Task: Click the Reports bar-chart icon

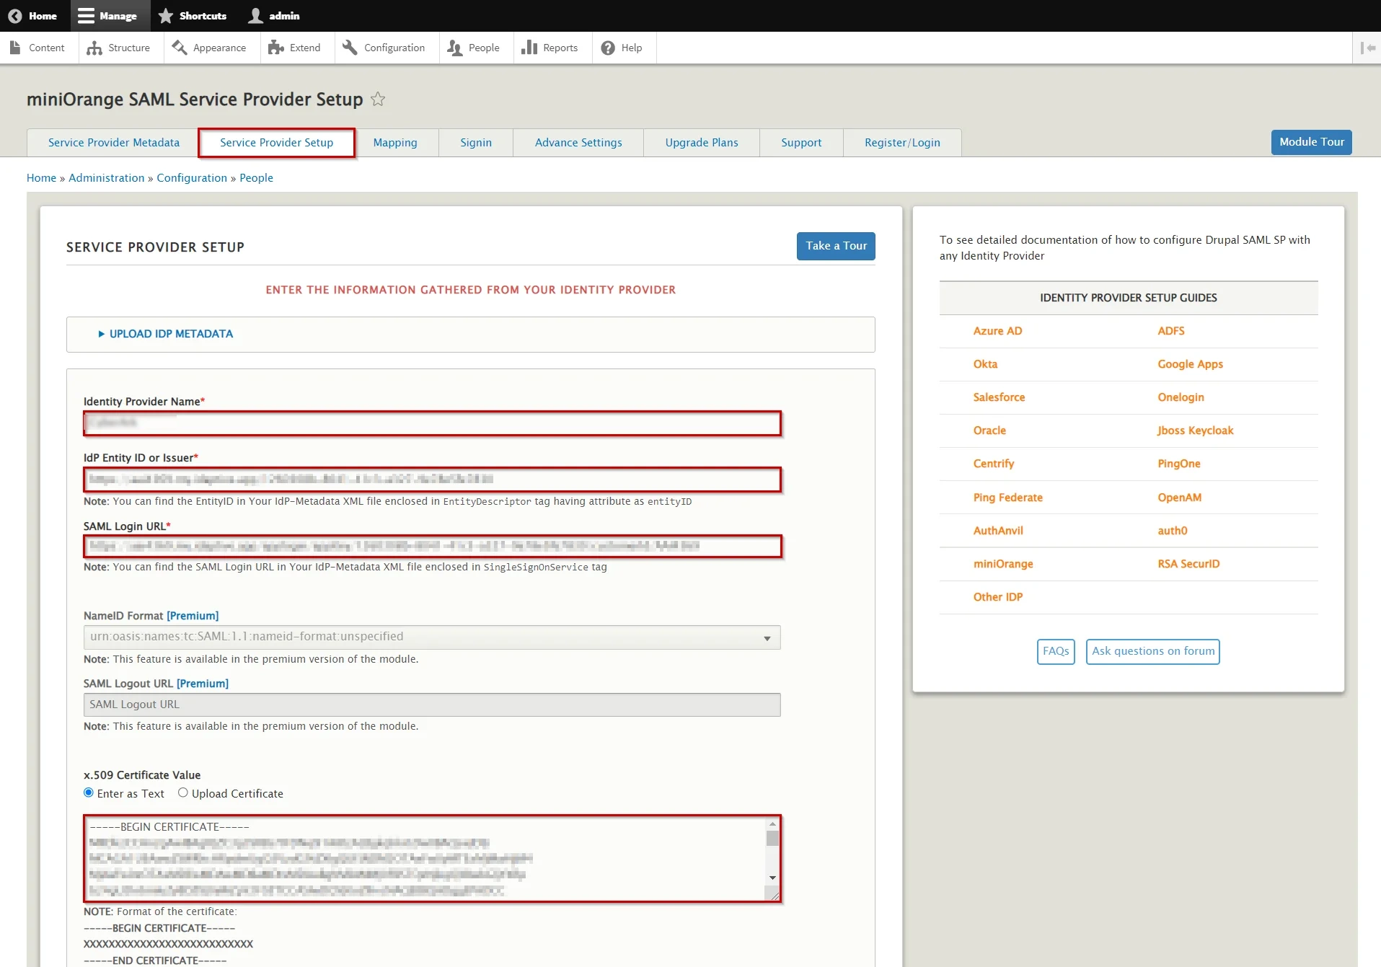Action: [529, 48]
